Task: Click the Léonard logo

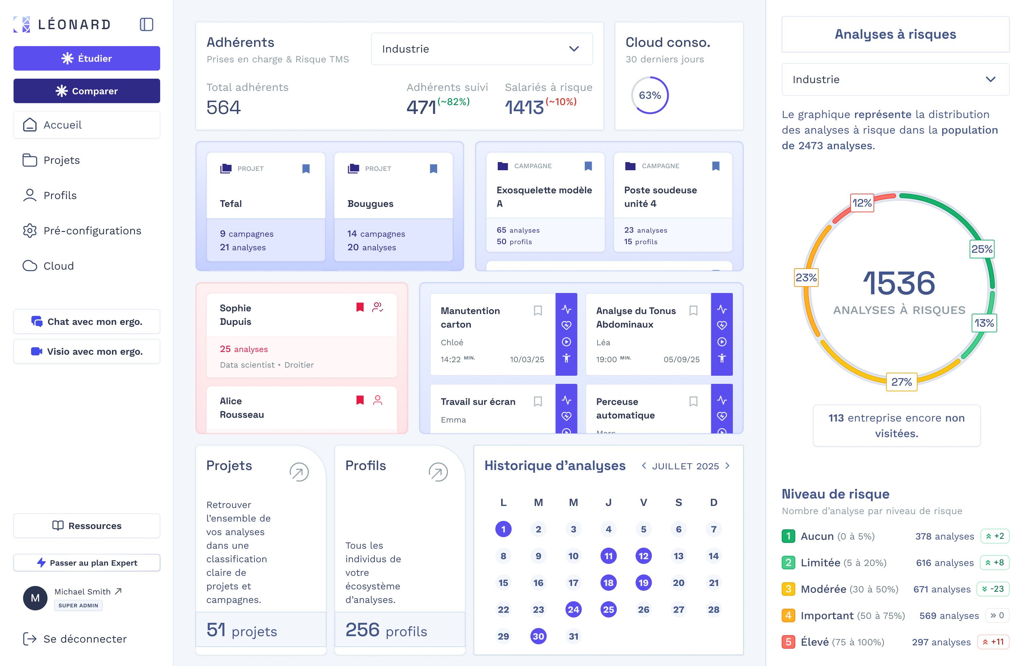Action: pos(62,24)
